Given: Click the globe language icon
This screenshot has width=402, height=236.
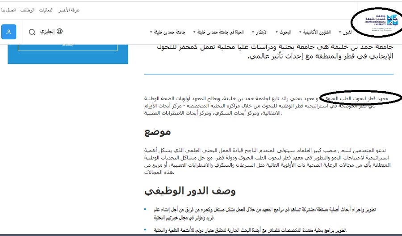Looking at the screenshot, I should pyautogui.click(x=59, y=32).
